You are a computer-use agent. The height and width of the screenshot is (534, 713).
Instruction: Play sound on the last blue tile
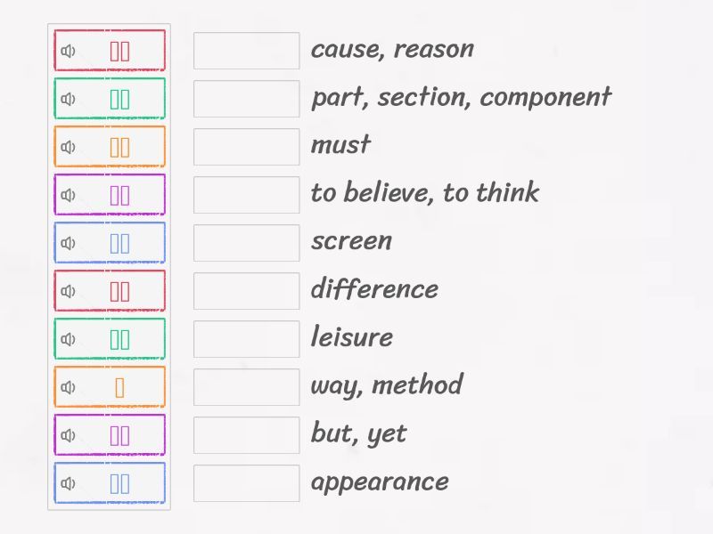coord(68,483)
